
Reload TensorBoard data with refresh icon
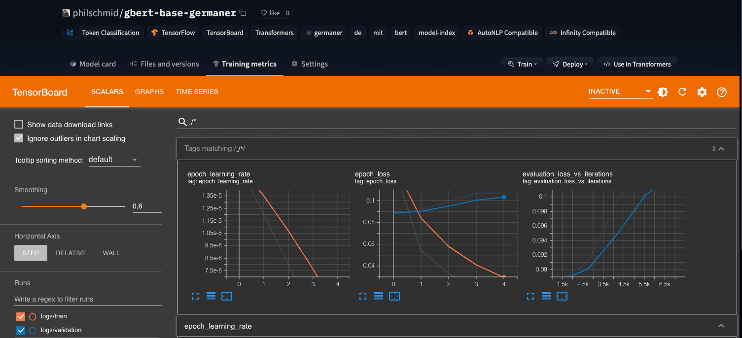(682, 92)
